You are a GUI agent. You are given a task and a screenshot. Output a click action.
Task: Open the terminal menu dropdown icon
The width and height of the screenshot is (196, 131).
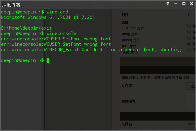click(168, 4)
